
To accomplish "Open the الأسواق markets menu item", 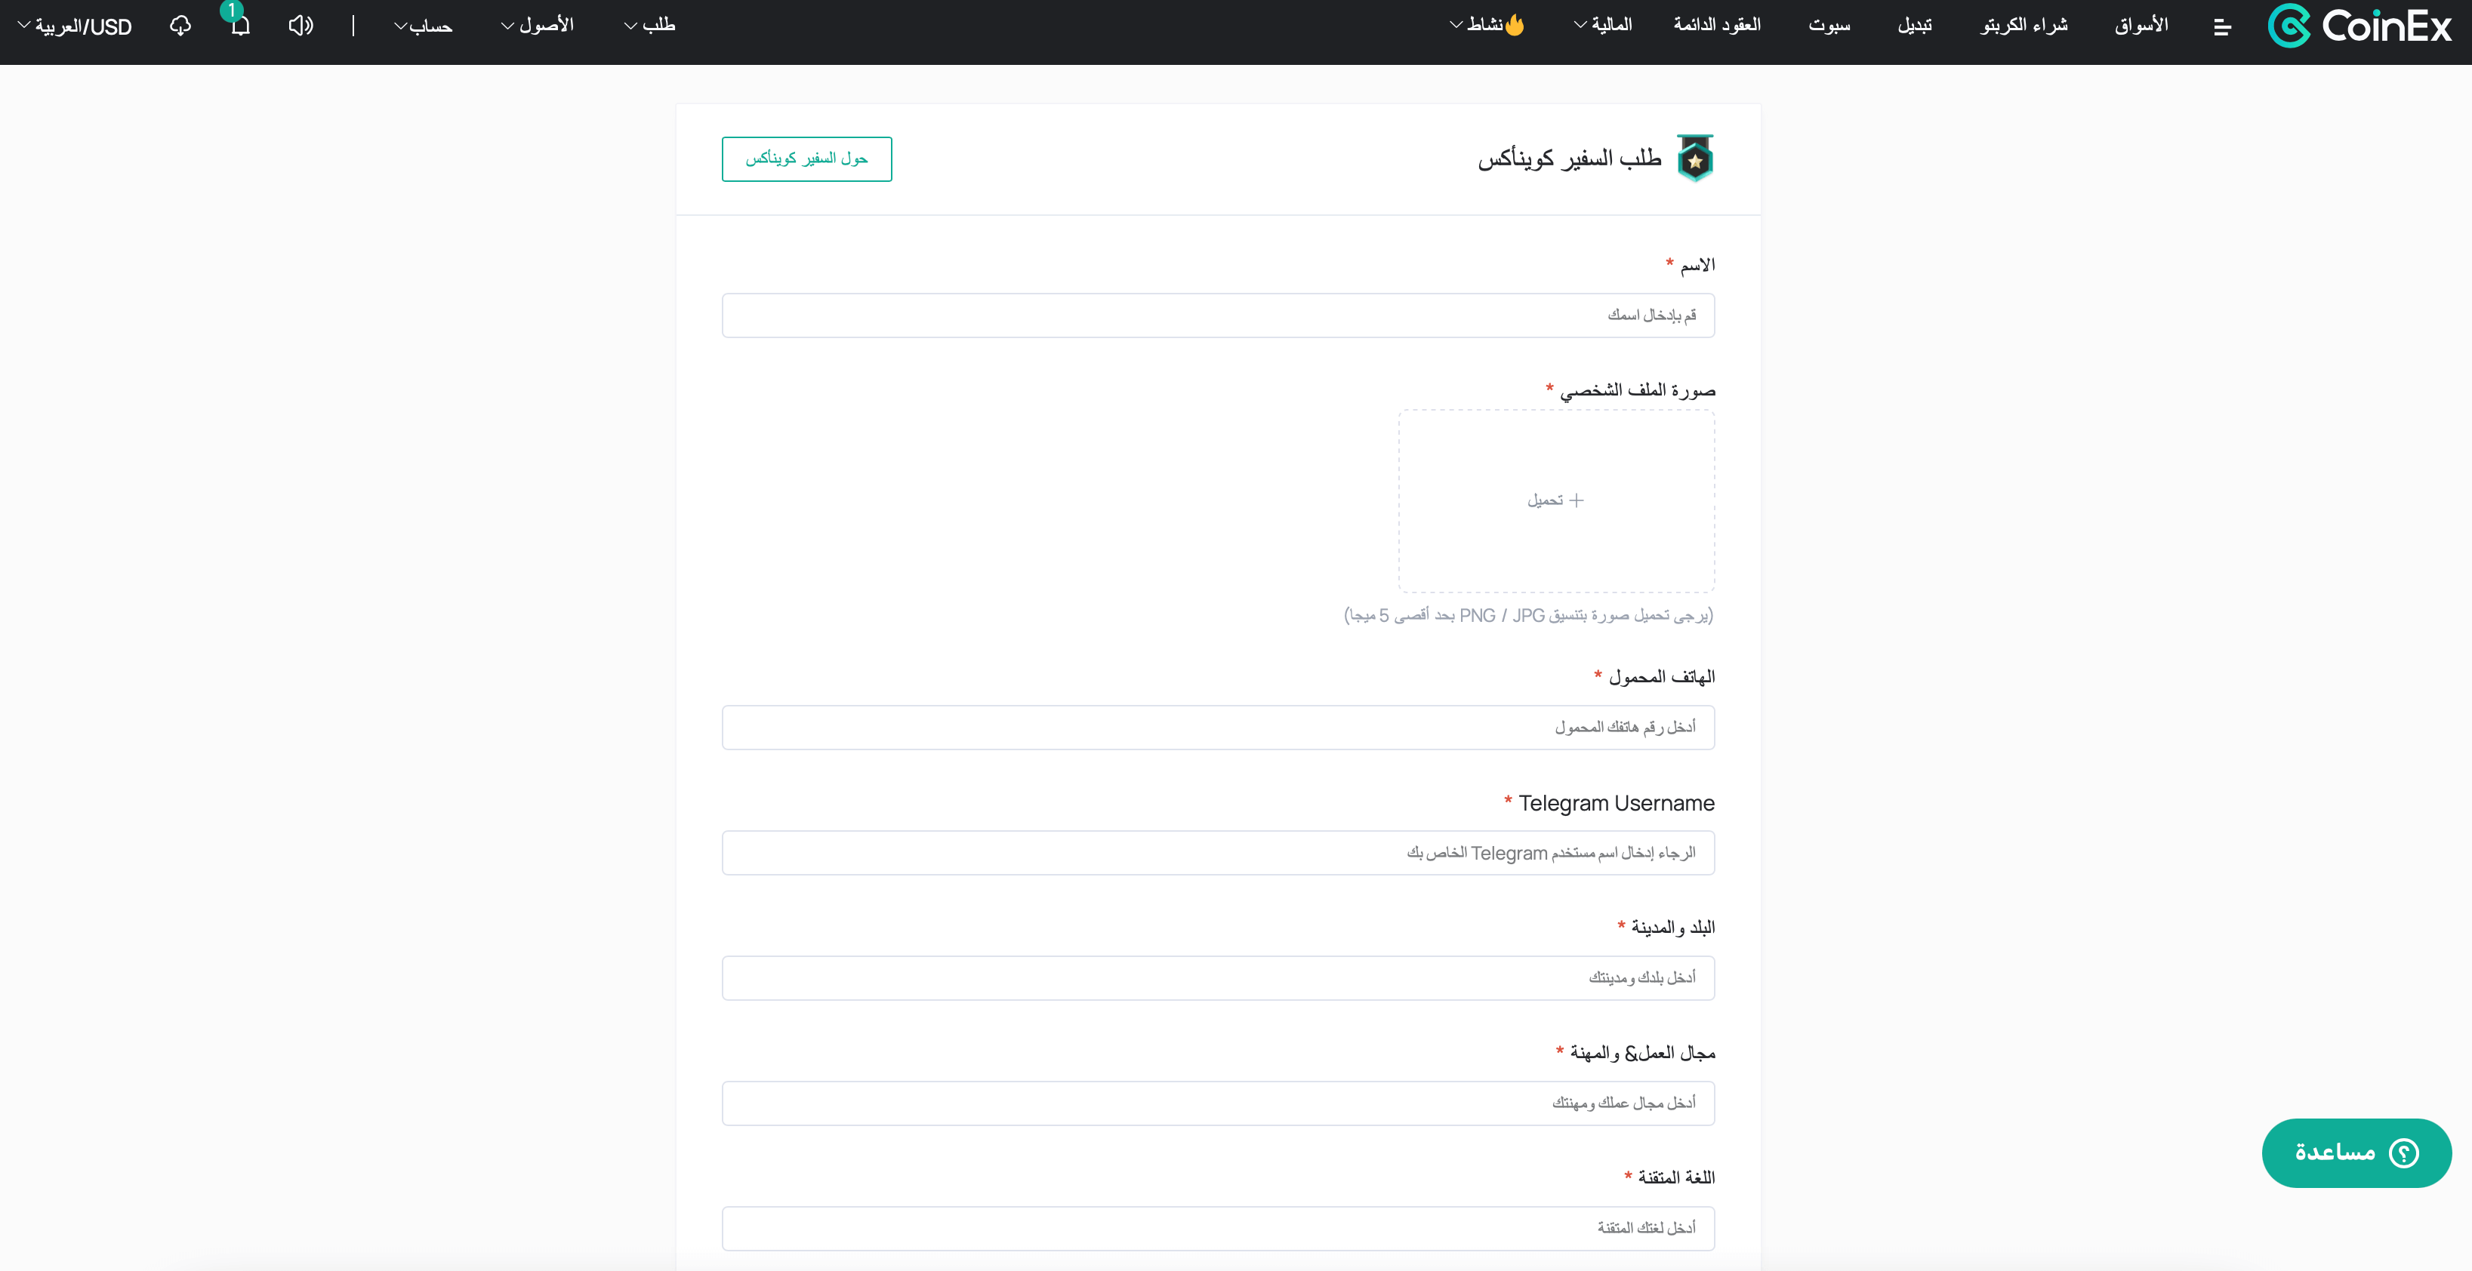I will pyautogui.click(x=2141, y=25).
